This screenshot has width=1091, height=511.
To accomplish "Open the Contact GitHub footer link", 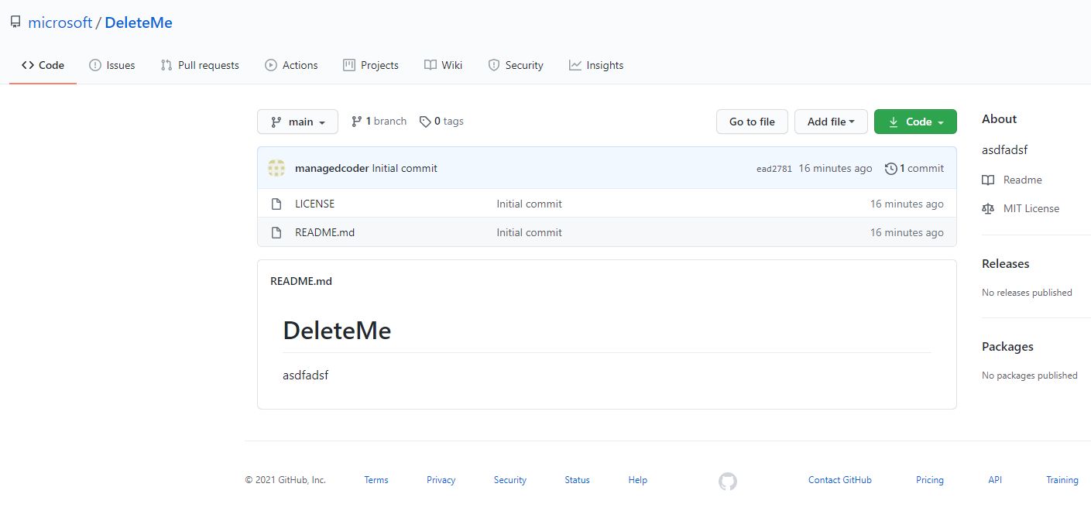I will point(840,480).
